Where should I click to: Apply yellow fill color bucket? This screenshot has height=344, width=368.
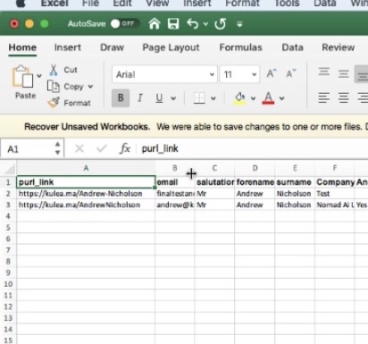(x=239, y=98)
